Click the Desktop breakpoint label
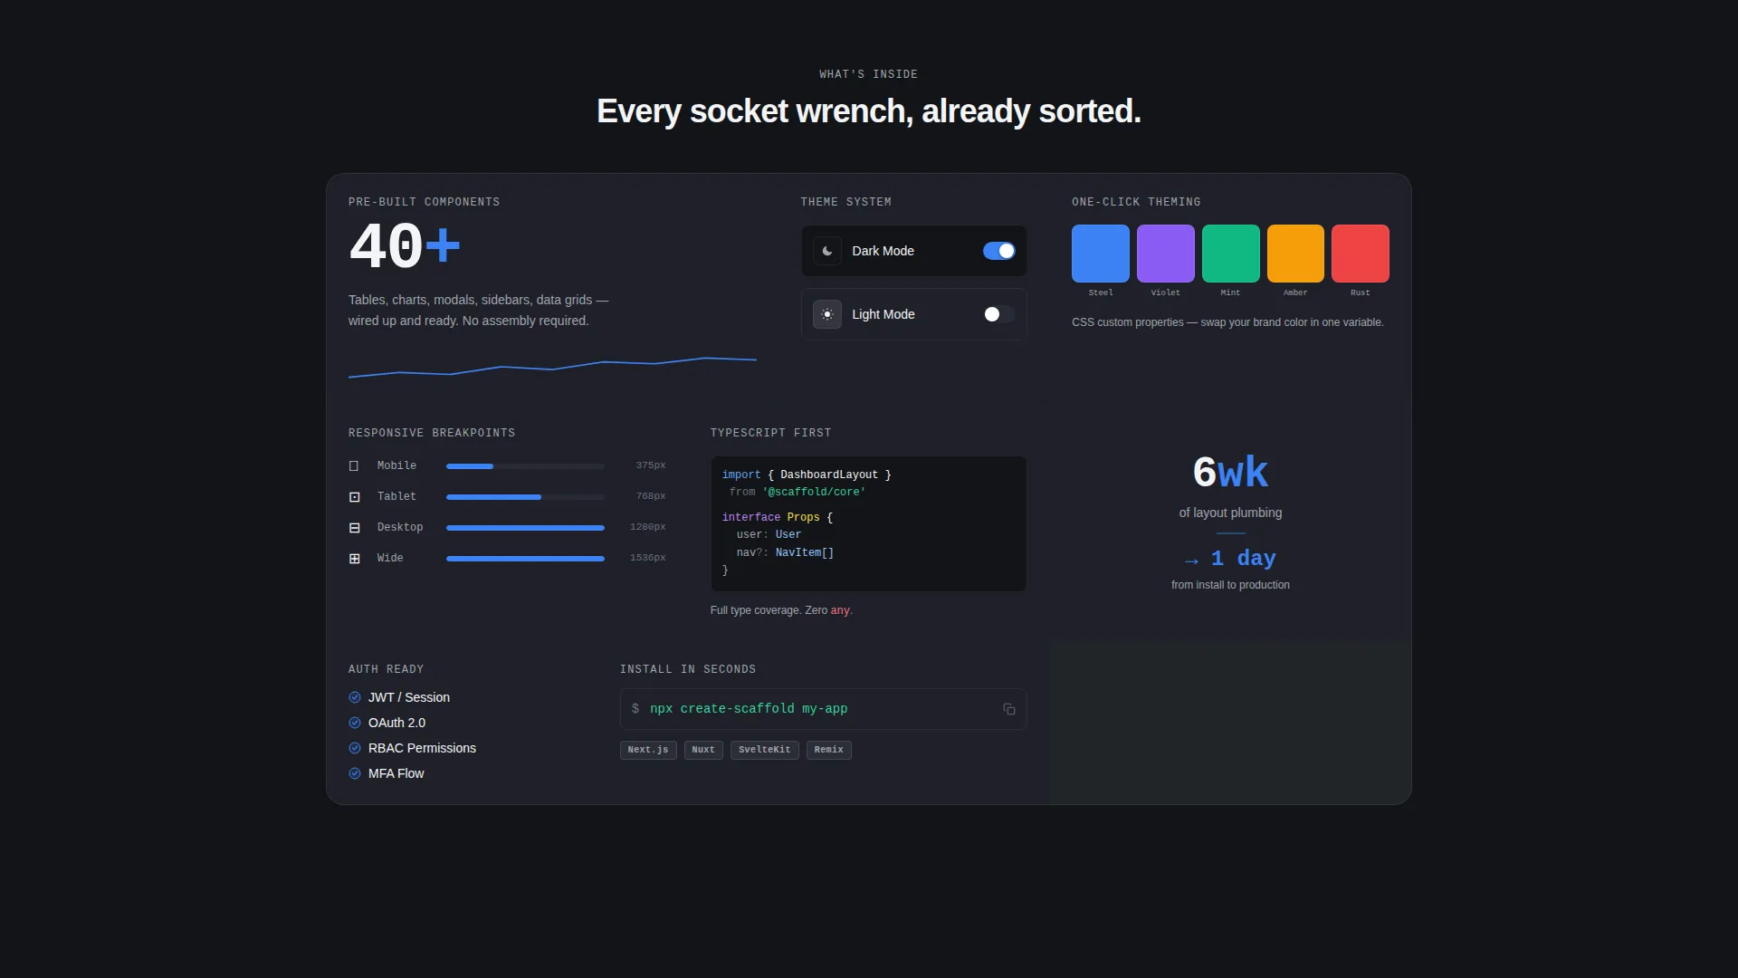 [x=400, y=527]
